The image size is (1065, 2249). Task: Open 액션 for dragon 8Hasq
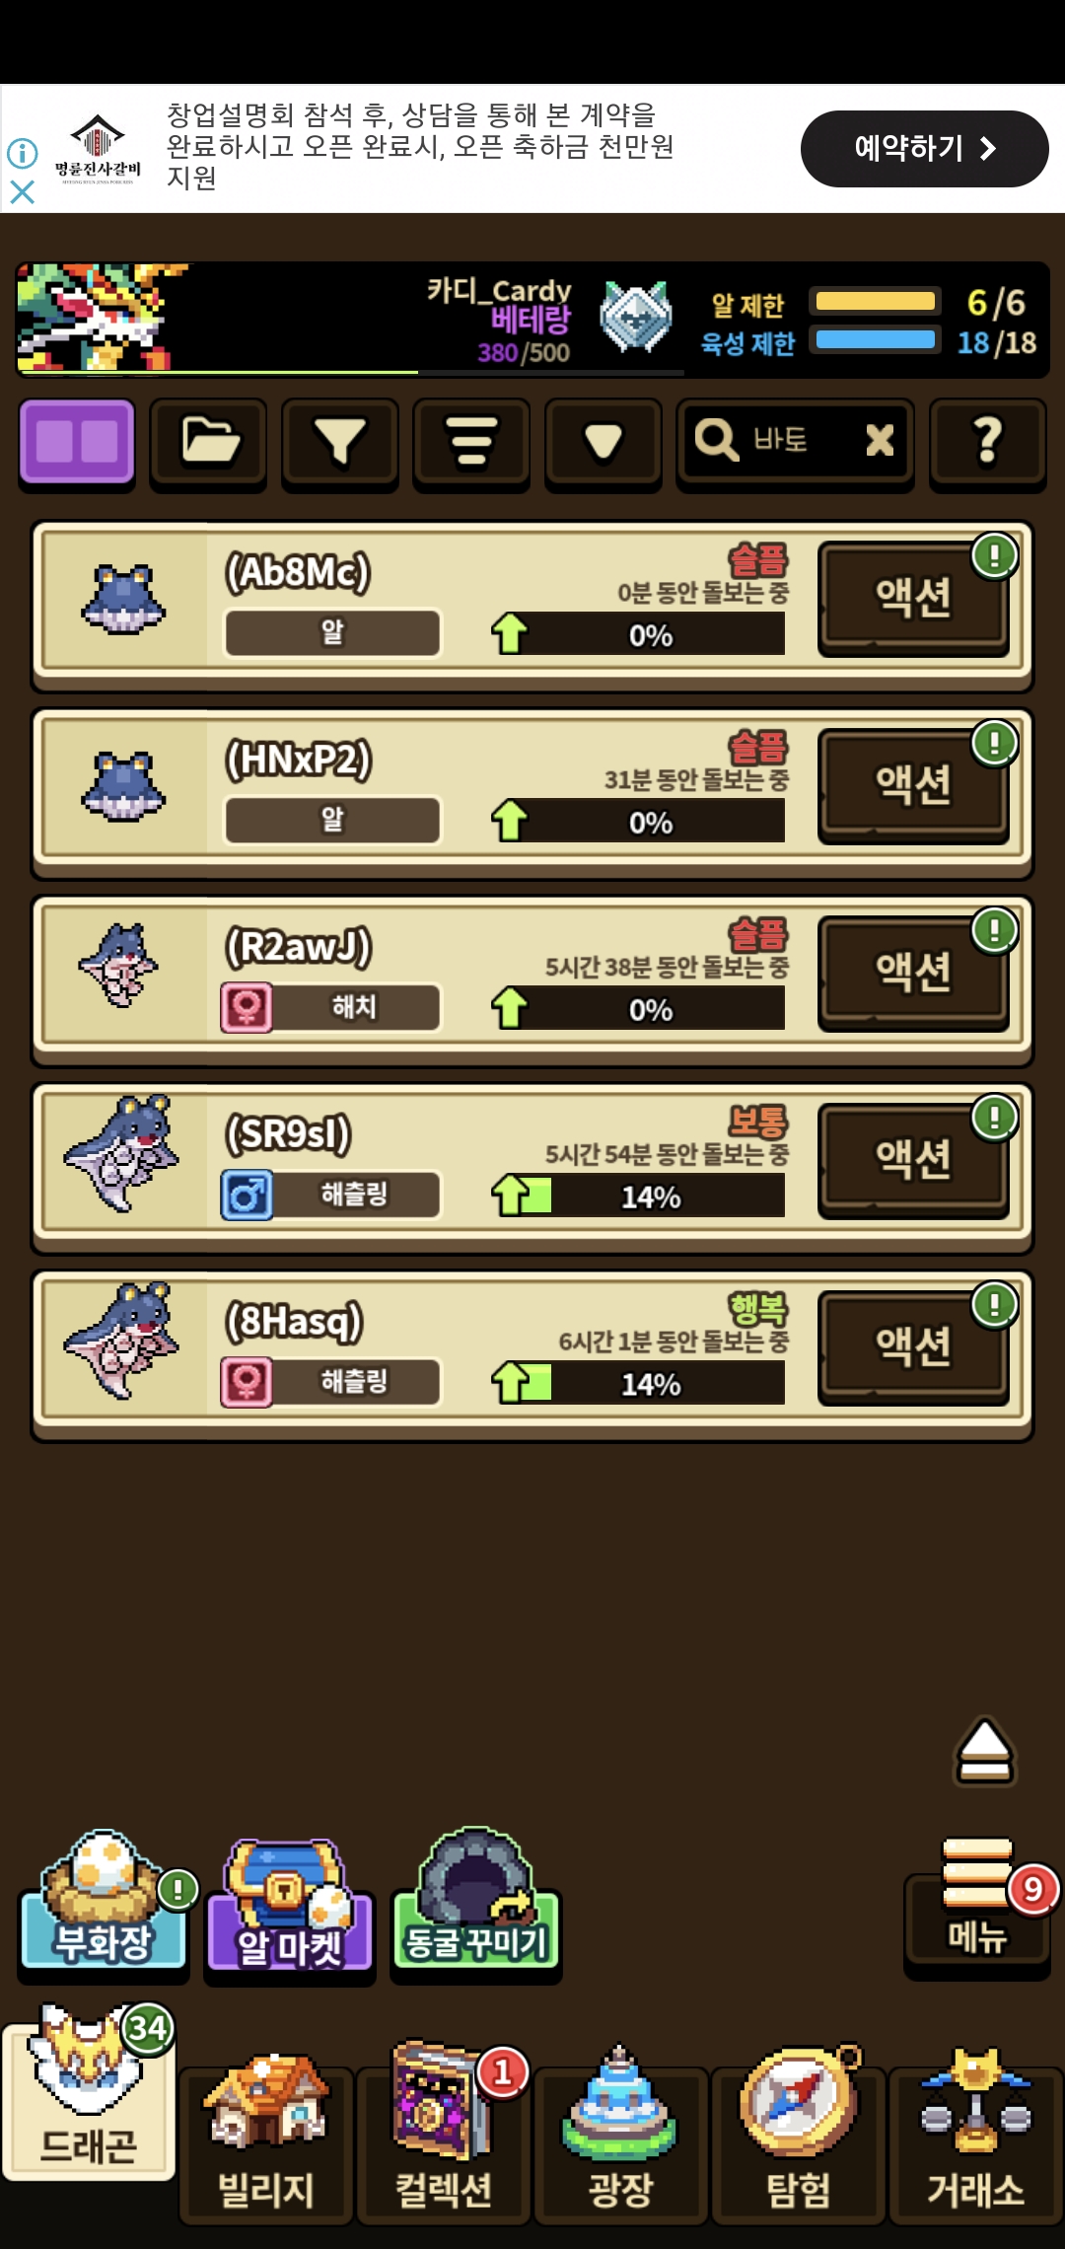[x=913, y=1348]
